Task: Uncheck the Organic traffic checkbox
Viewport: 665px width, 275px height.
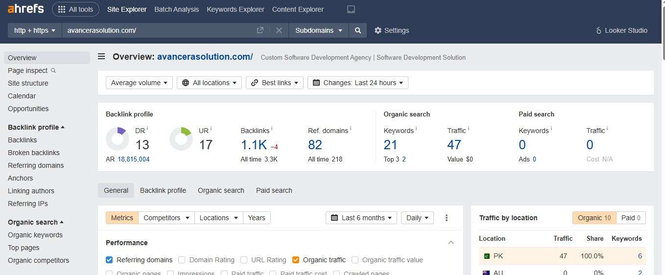Action: pyautogui.click(x=296, y=260)
